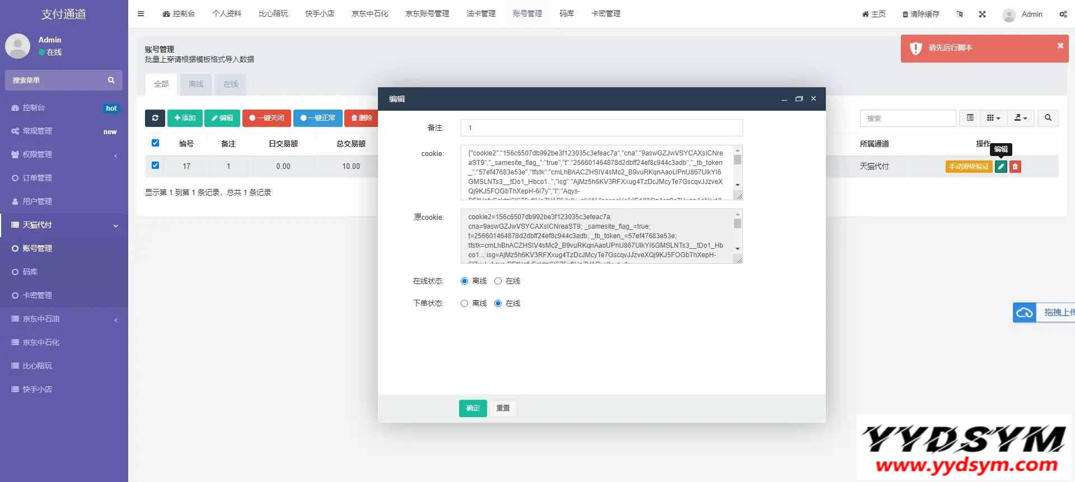The width and height of the screenshot is (1075, 482).
Task: Click the search magnifier button right of table
Action: coord(1048,118)
